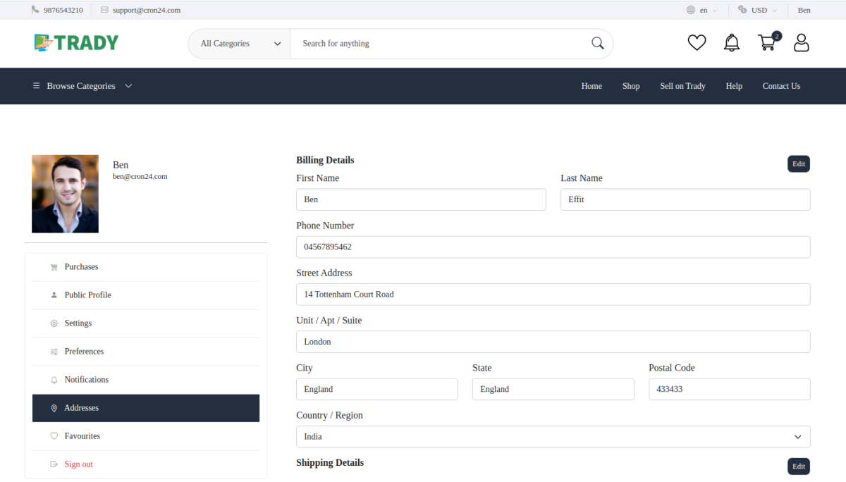Screen dimensions: 846x482
Task: Click the magnifier search icon
Action: coord(598,43)
